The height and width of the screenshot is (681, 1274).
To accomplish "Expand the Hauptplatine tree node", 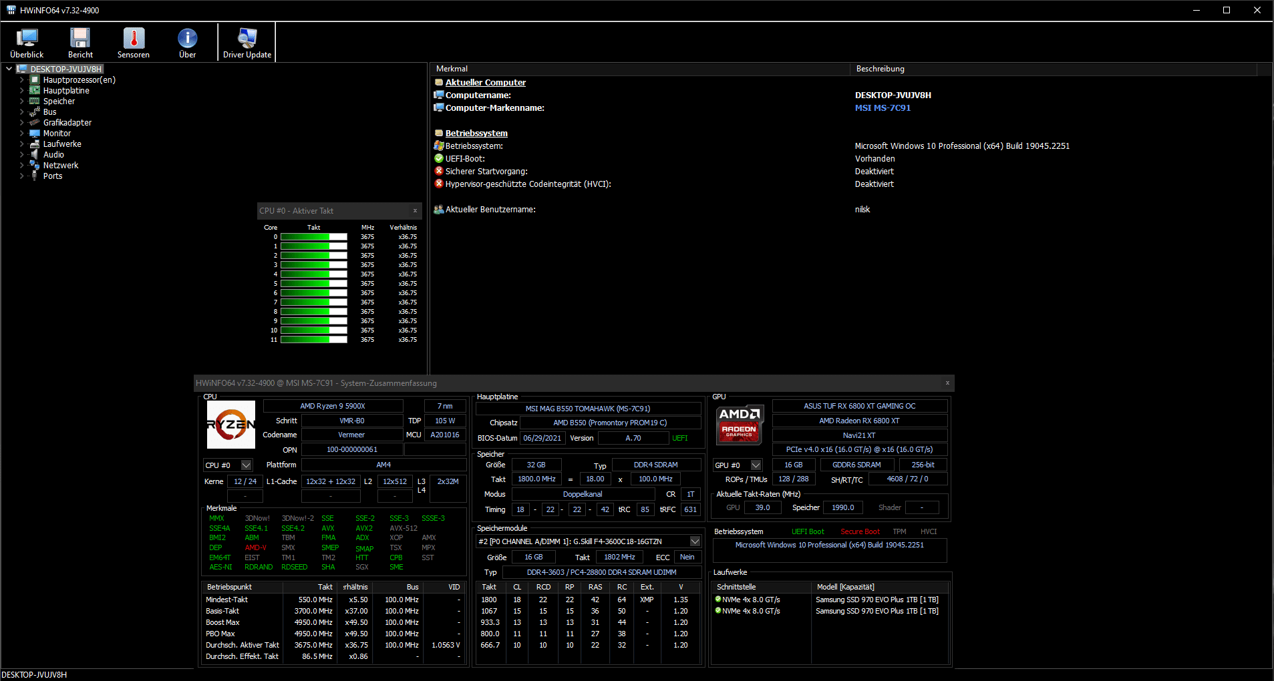I will [21, 91].
